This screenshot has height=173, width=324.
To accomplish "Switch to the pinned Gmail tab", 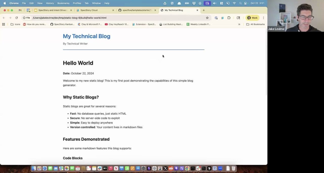I will point(20,10).
